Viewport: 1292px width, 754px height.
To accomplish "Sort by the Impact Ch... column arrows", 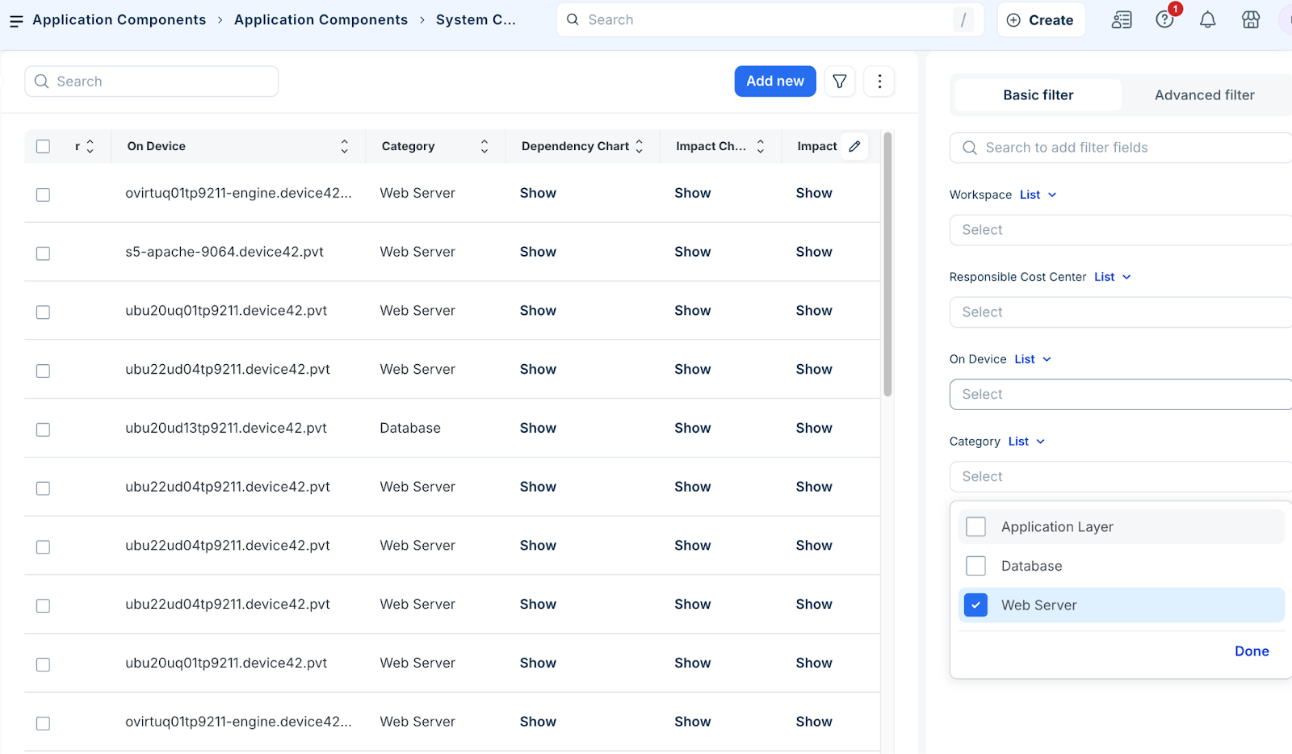I will click(x=760, y=146).
